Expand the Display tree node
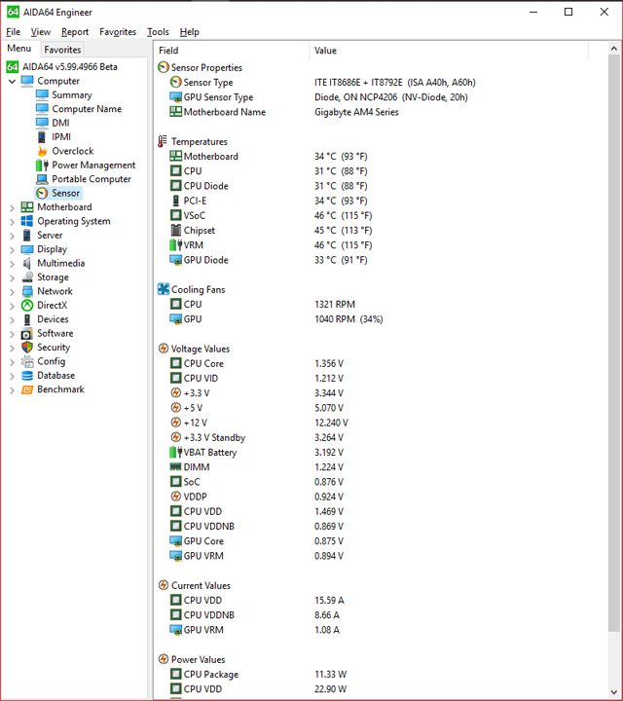The height and width of the screenshot is (701, 623). coord(12,249)
